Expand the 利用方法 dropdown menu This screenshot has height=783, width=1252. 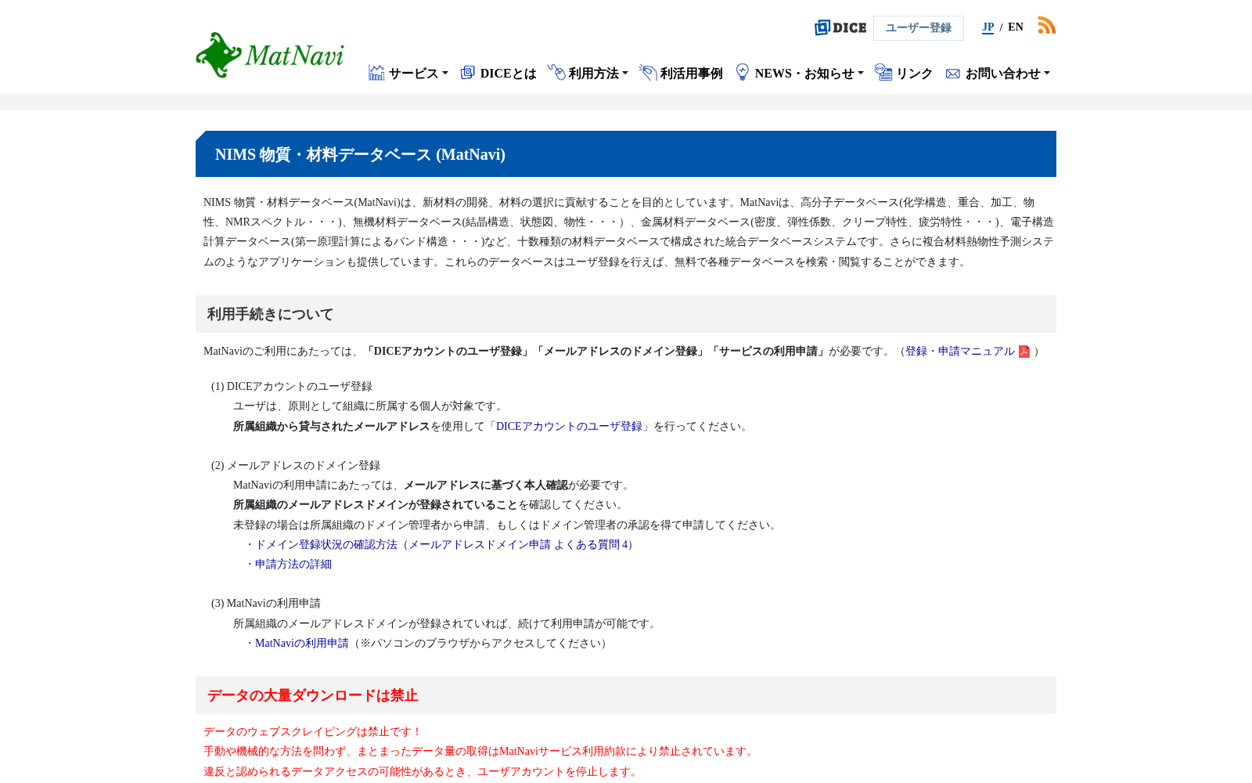coord(598,73)
